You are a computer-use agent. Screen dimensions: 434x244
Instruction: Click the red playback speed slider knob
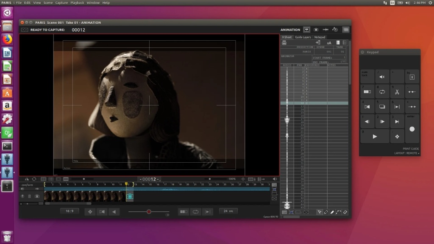pos(149,211)
